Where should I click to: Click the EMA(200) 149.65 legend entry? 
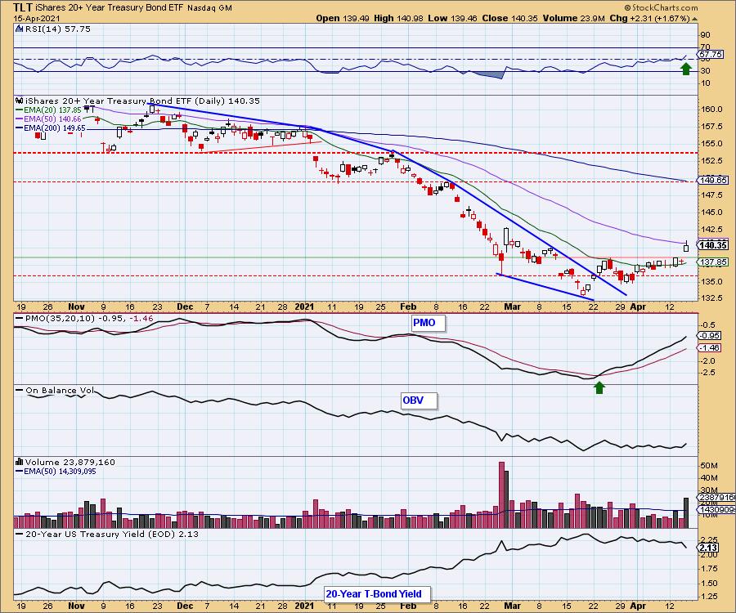point(50,128)
